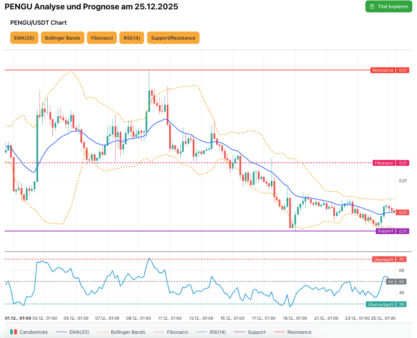Toggle the Support/Resistance indicator button

tap(173, 38)
